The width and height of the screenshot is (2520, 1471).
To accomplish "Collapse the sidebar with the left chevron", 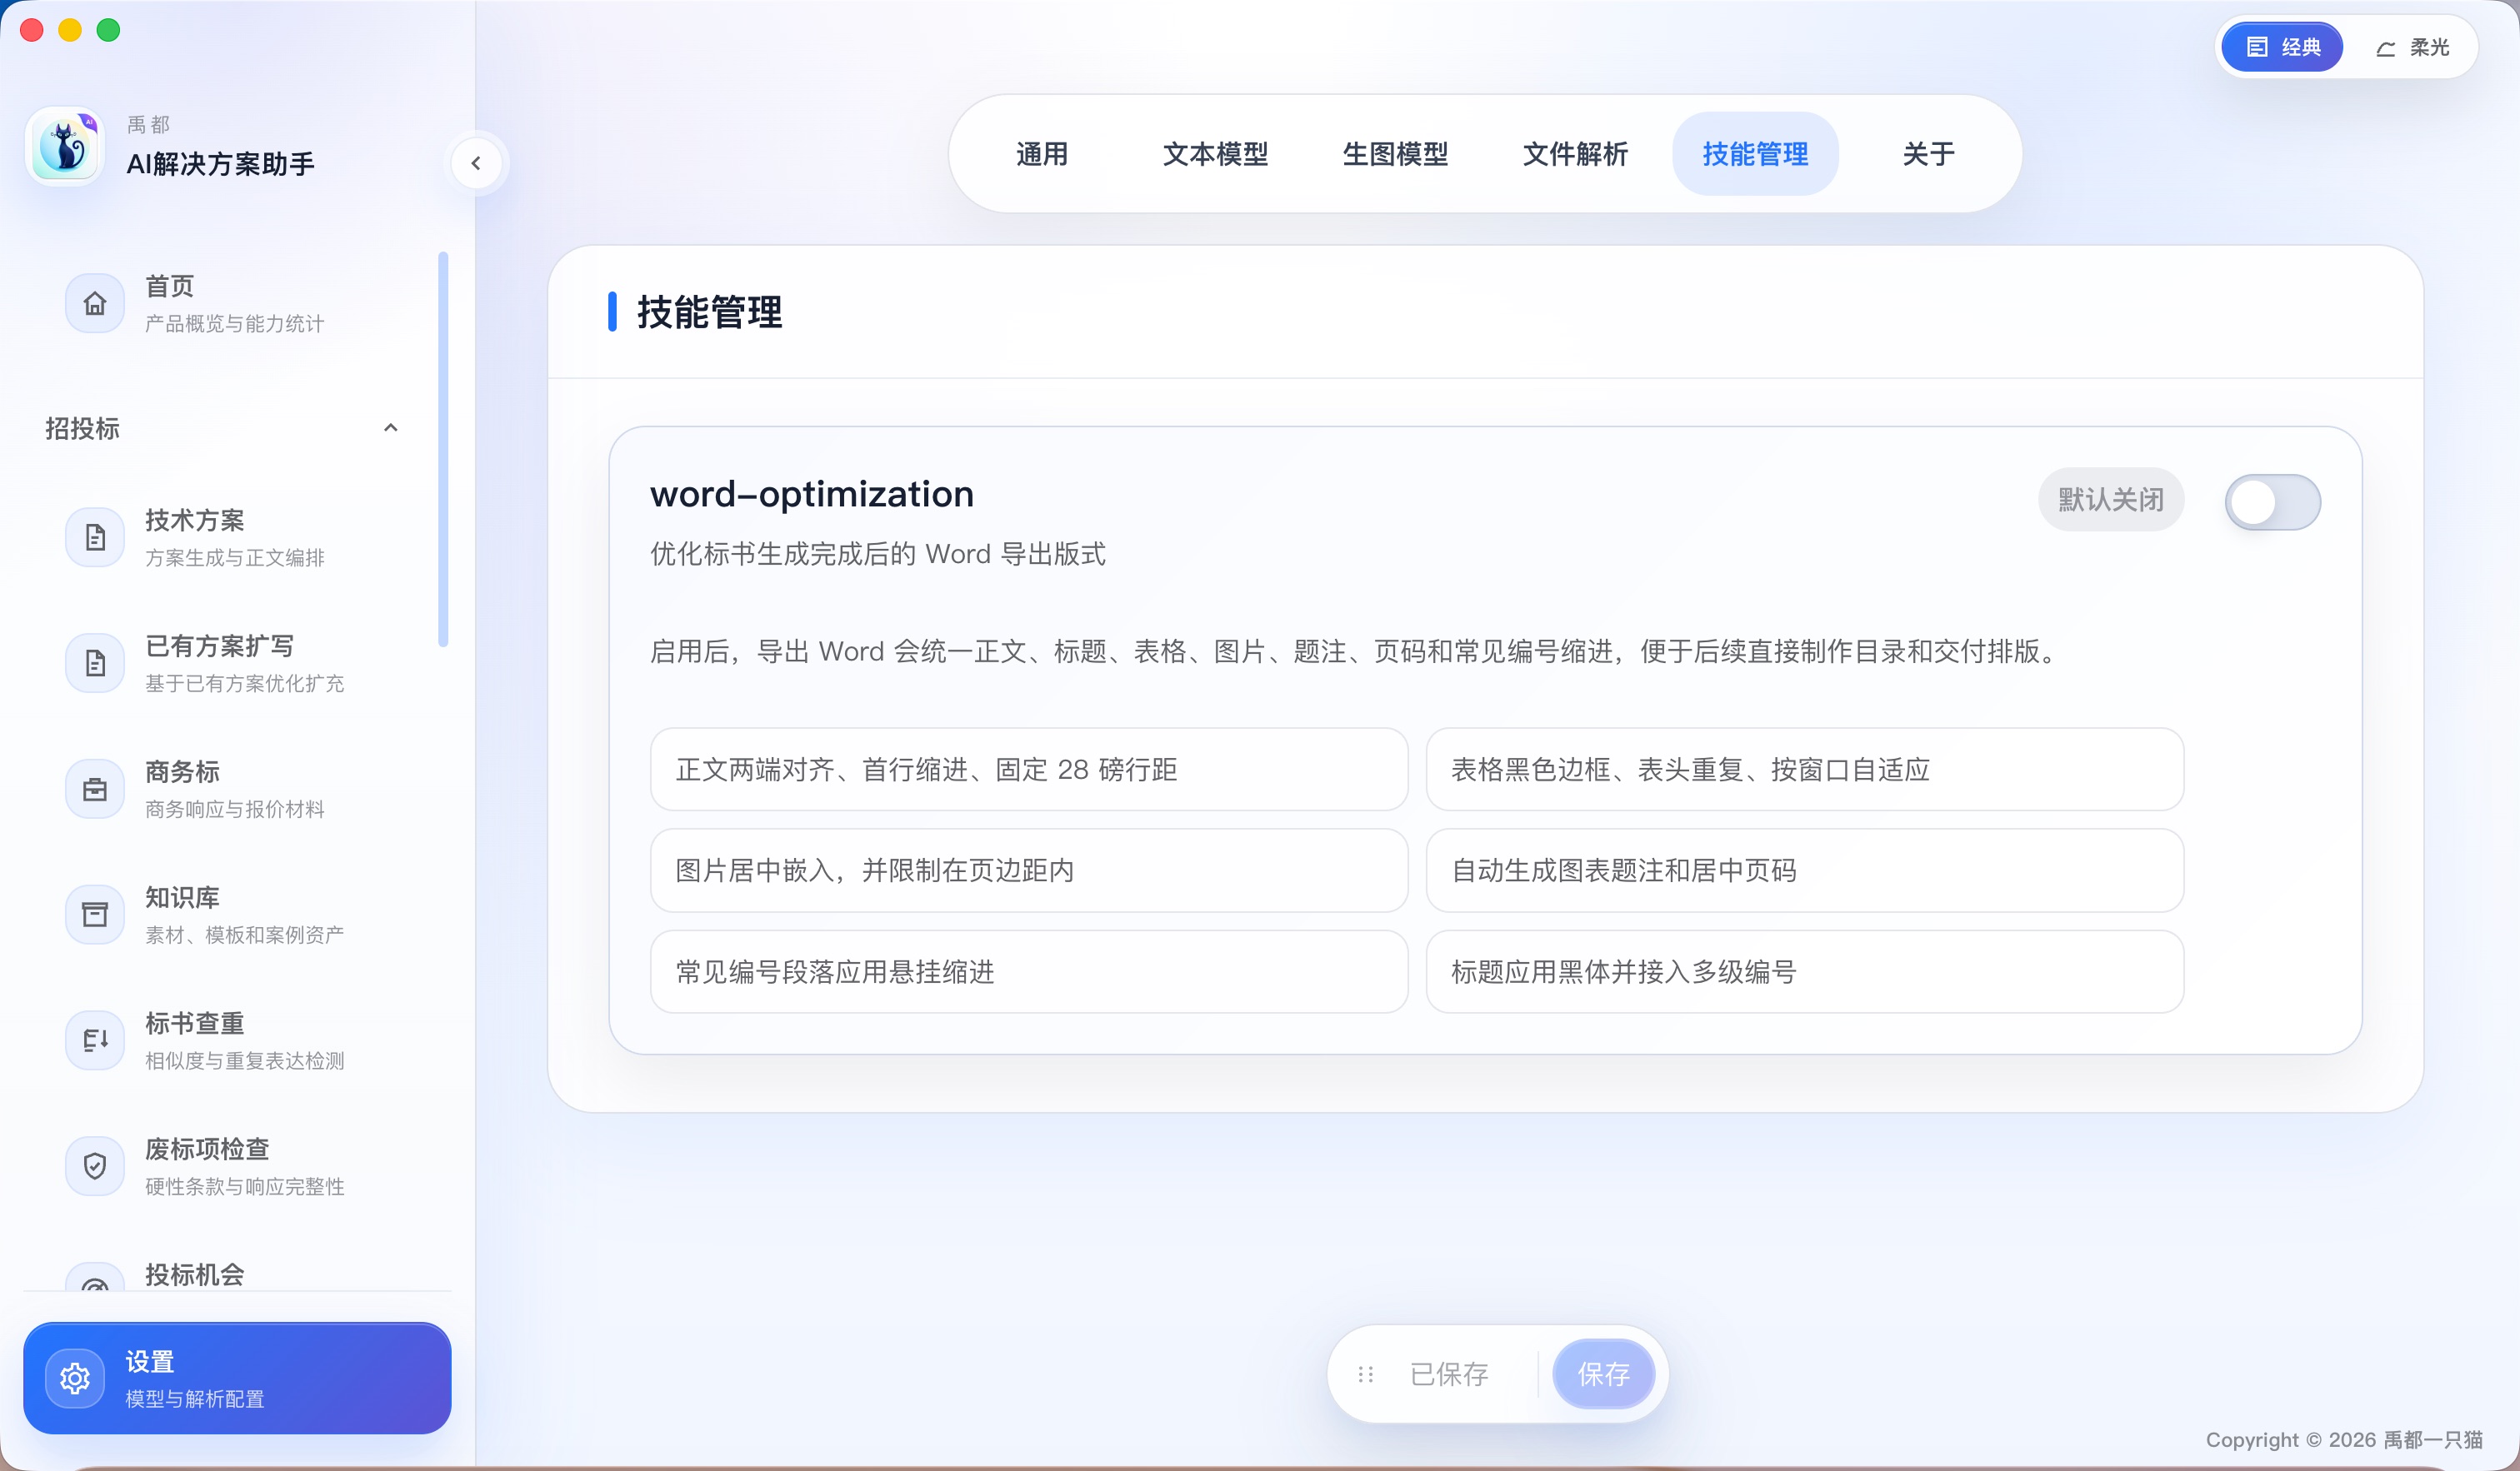I will tap(476, 163).
